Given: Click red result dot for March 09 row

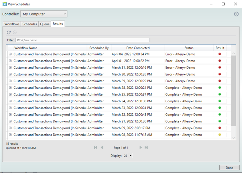Looking at the screenshot, I should pyautogui.click(x=220, y=128).
